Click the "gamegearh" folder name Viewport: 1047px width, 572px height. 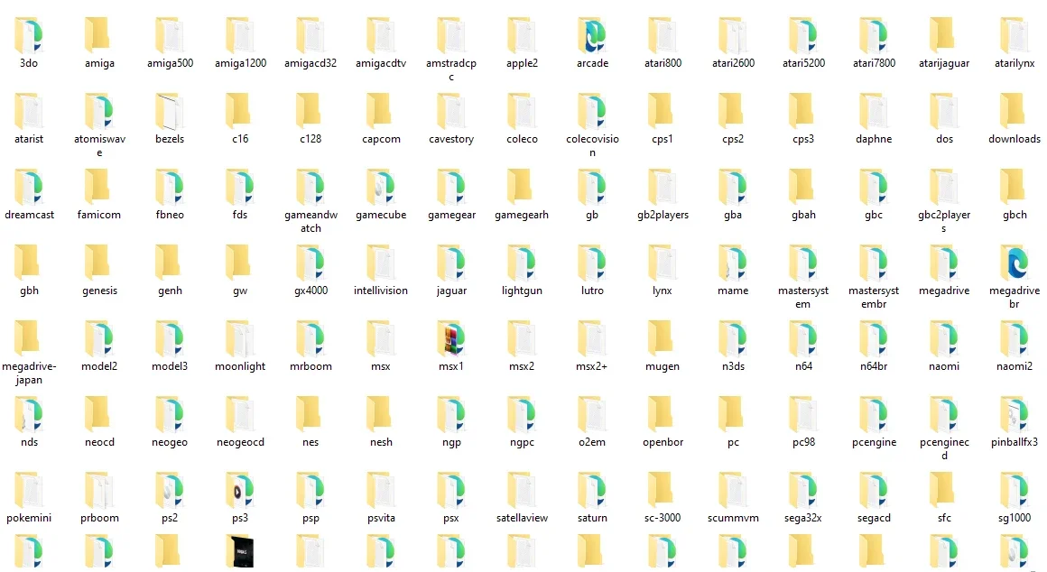point(522,215)
